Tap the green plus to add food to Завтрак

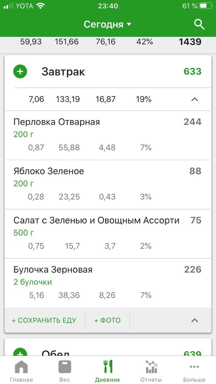pyautogui.click(x=20, y=71)
